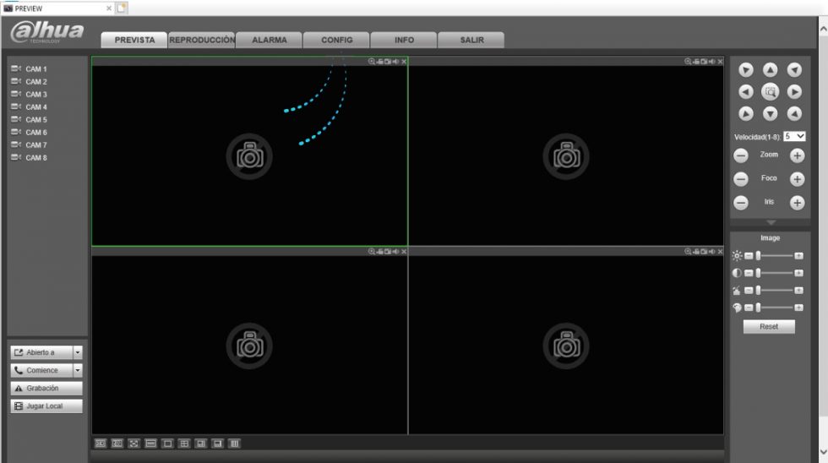The image size is (828, 463).
Task: Take snapshot in top-left video pane
Action: pos(388,62)
